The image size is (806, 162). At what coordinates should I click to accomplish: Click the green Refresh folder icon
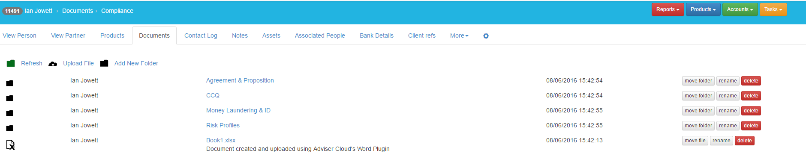[11, 63]
